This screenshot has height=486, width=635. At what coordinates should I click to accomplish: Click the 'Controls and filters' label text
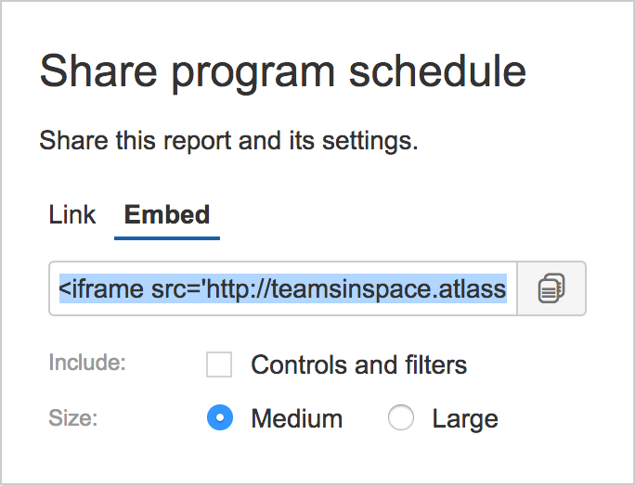[358, 364]
